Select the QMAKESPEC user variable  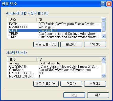click(x=55, y=27)
